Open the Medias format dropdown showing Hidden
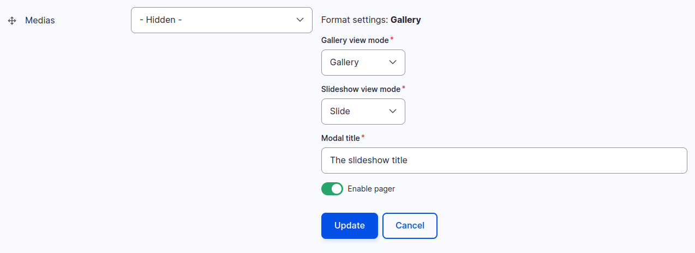Viewport: 695px width, 253px height. click(x=221, y=20)
